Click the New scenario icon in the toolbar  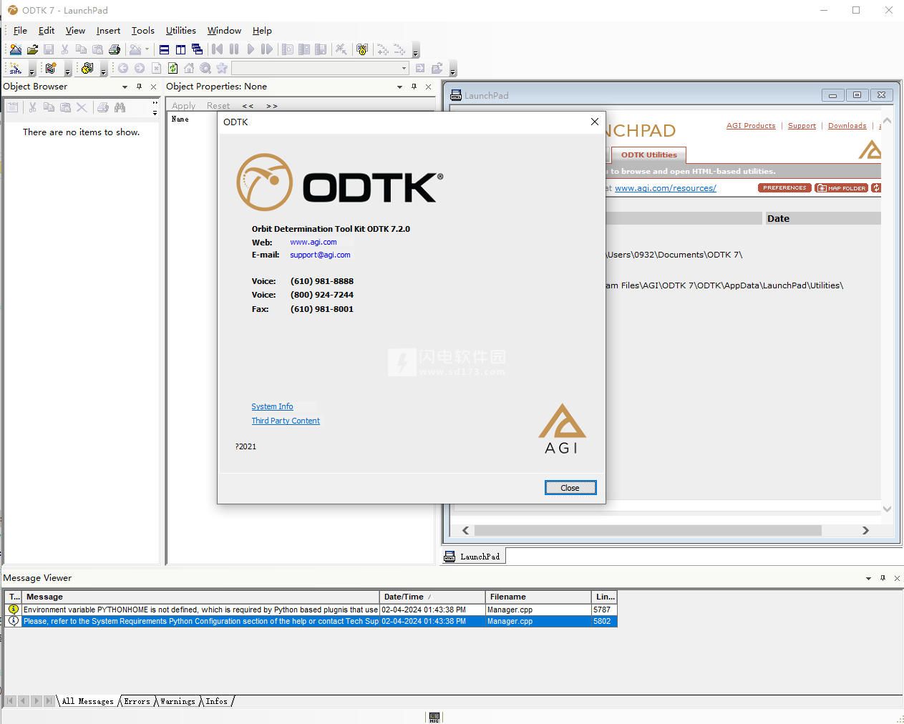coord(15,49)
